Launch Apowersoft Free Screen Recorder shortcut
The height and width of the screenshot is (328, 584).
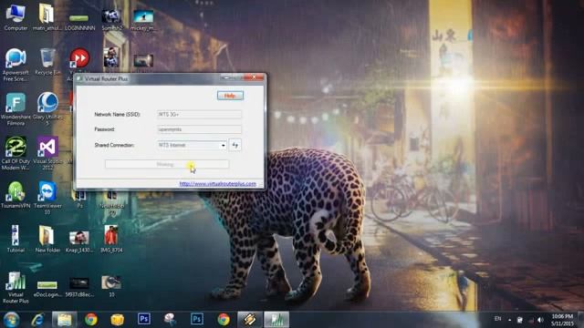[x=16, y=65]
